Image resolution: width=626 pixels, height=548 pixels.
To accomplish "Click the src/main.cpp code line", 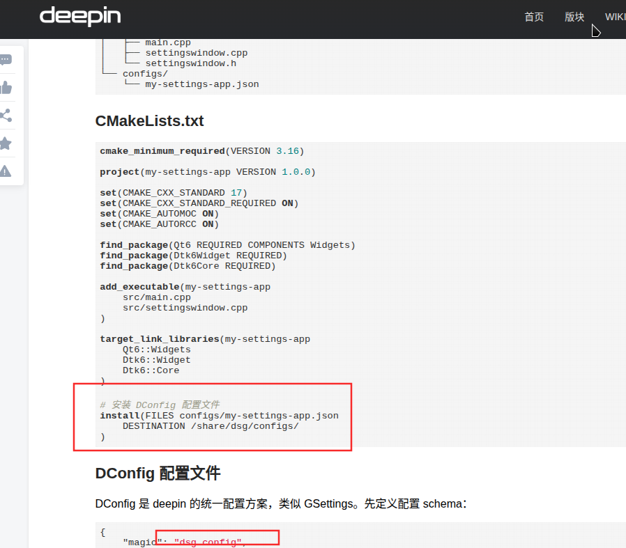I will coord(156,297).
